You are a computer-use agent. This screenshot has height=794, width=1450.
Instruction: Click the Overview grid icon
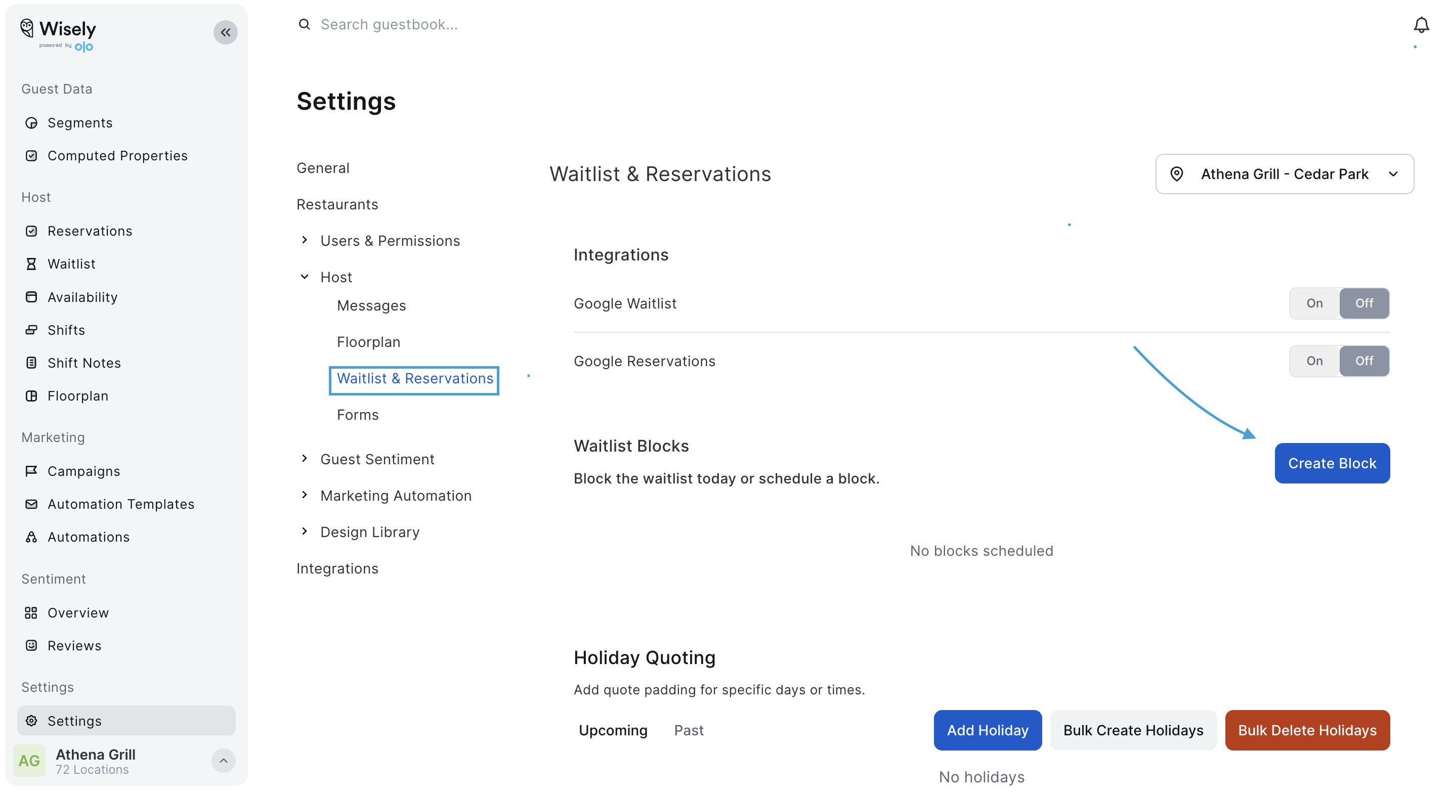click(31, 612)
